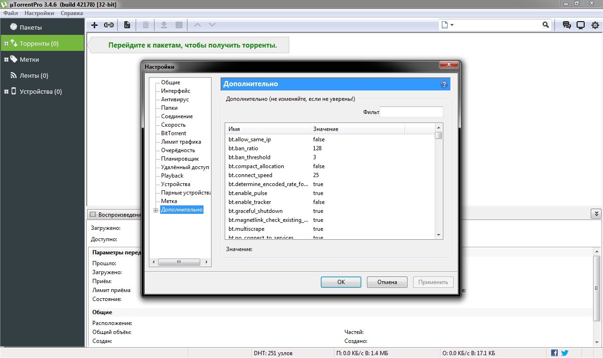The height and width of the screenshot is (358, 603).
Task: Open the Настройки menu
Action: coord(39,13)
